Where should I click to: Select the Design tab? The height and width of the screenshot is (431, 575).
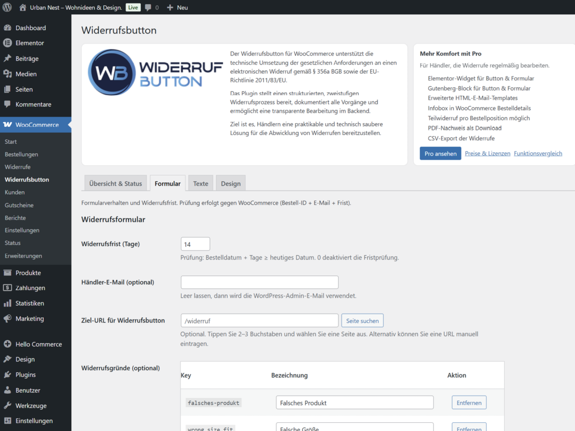[x=230, y=183]
